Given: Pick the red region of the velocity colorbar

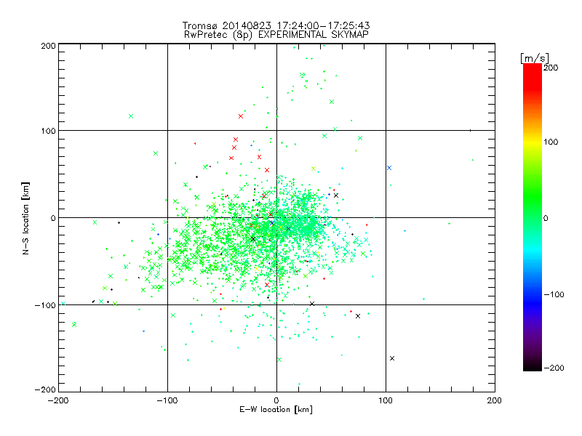Looking at the screenshot, I should 533,76.
